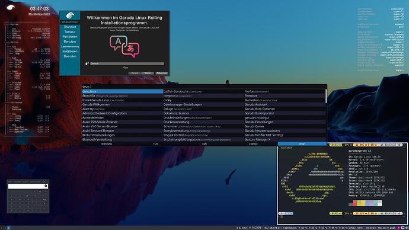Click the Weiter button in installer
409x230 pixels.
coord(148,73)
